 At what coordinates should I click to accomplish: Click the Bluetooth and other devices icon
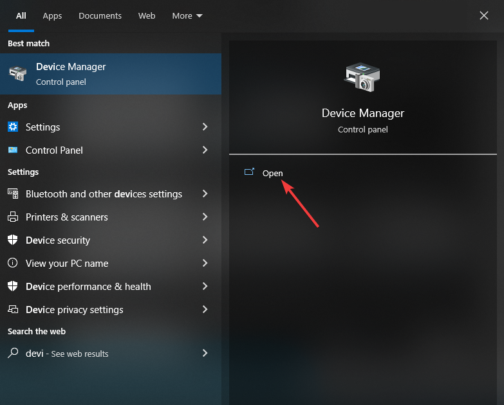(x=13, y=194)
